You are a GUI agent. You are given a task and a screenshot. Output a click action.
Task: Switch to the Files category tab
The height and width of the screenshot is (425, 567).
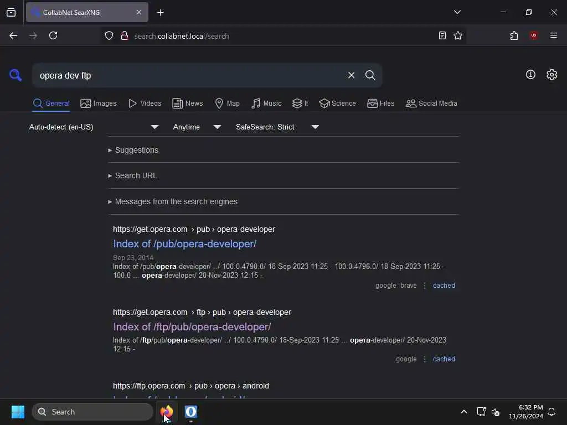(x=381, y=103)
